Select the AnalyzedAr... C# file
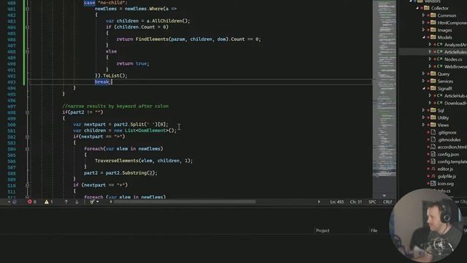This screenshot has height=263, width=467. click(455, 45)
